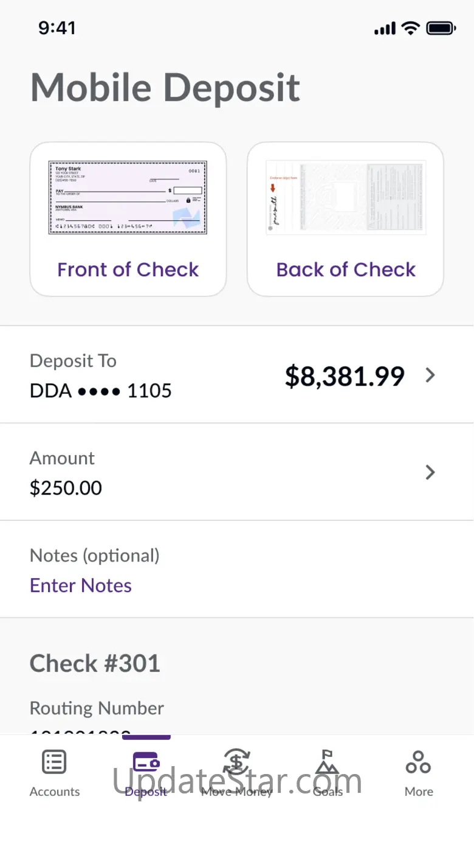View the front check image thumbnail
This screenshot has width=474, height=844.
click(128, 198)
